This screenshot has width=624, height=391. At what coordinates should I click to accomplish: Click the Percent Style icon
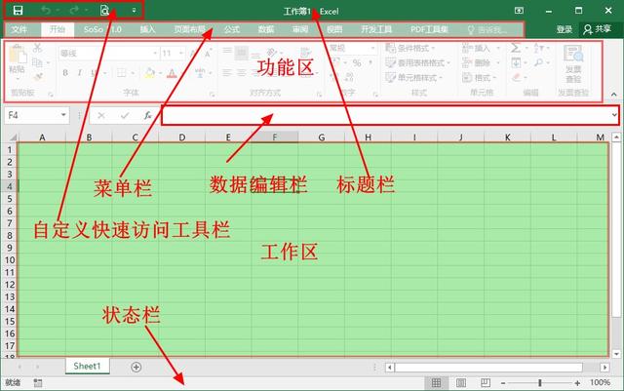tap(357, 63)
